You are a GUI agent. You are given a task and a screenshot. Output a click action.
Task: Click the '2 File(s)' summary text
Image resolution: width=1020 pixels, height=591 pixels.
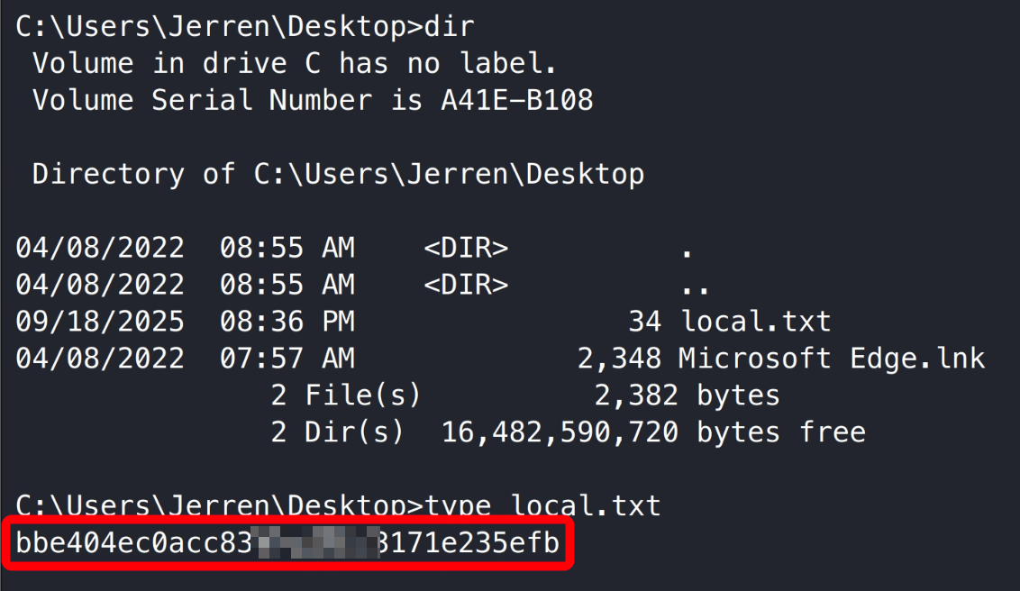tap(346, 395)
